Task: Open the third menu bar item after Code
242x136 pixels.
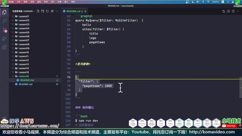Action: 32,2
